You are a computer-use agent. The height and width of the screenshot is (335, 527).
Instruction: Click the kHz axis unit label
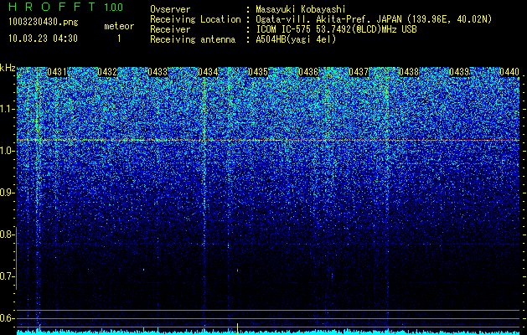coord(8,68)
